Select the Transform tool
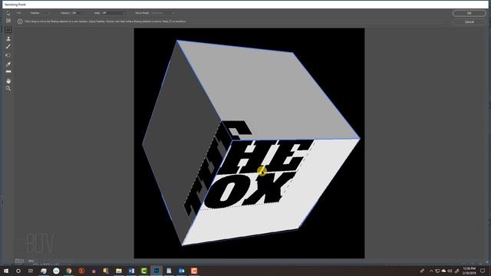 [x=8, y=55]
